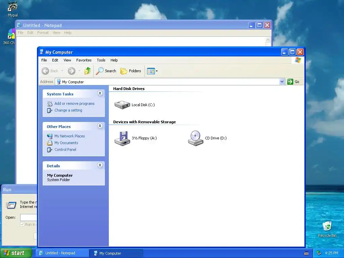Open My Documents link
Viewport: 344px width, 258px height.
click(66, 143)
